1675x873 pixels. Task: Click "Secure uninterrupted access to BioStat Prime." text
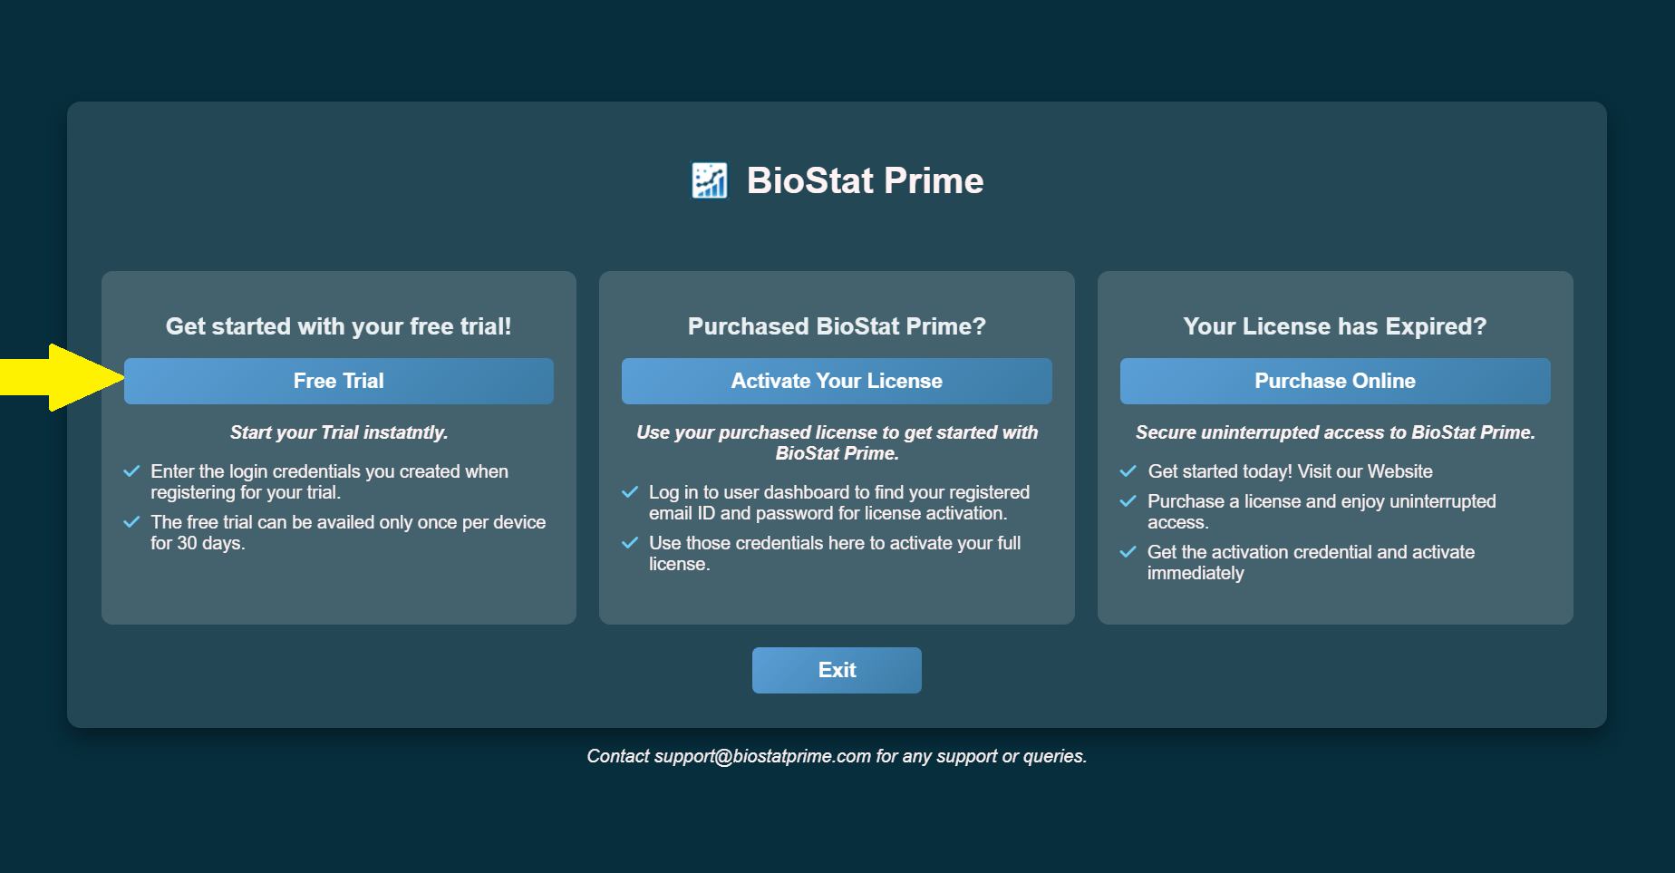pyautogui.click(x=1334, y=432)
